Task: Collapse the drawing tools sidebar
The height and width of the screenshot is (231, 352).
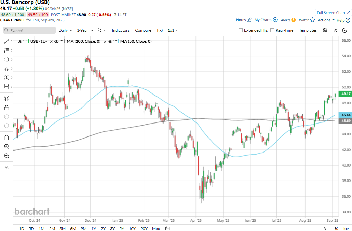Action: pos(6,168)
